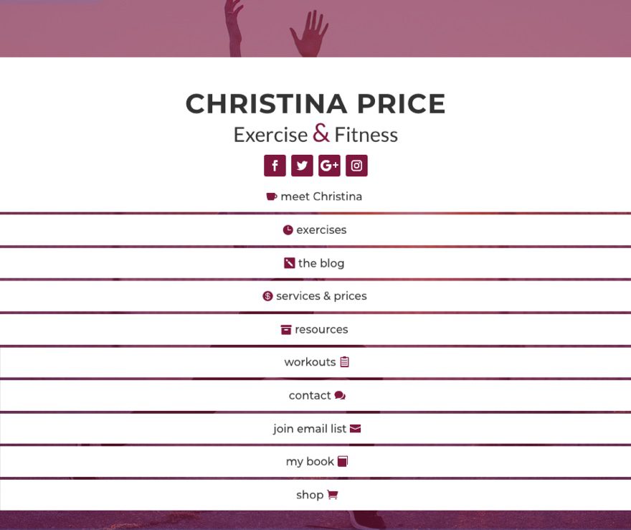Click the clock icon next to exercises
The image size is (631, 530).
click(x=288, y=230)
